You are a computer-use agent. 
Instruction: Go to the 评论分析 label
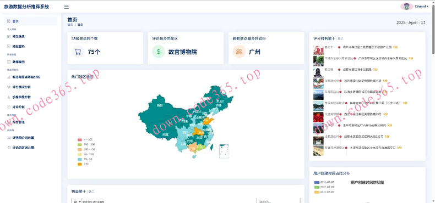click(19, 107)
